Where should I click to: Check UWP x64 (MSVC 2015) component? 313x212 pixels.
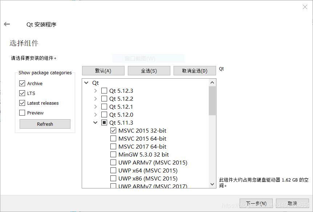click(x=113, y=170)
